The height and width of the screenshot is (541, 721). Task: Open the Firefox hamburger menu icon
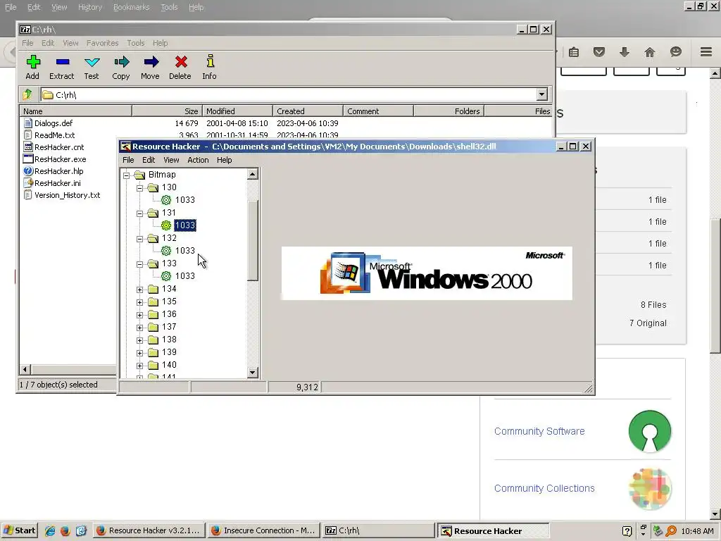[706, 51]
